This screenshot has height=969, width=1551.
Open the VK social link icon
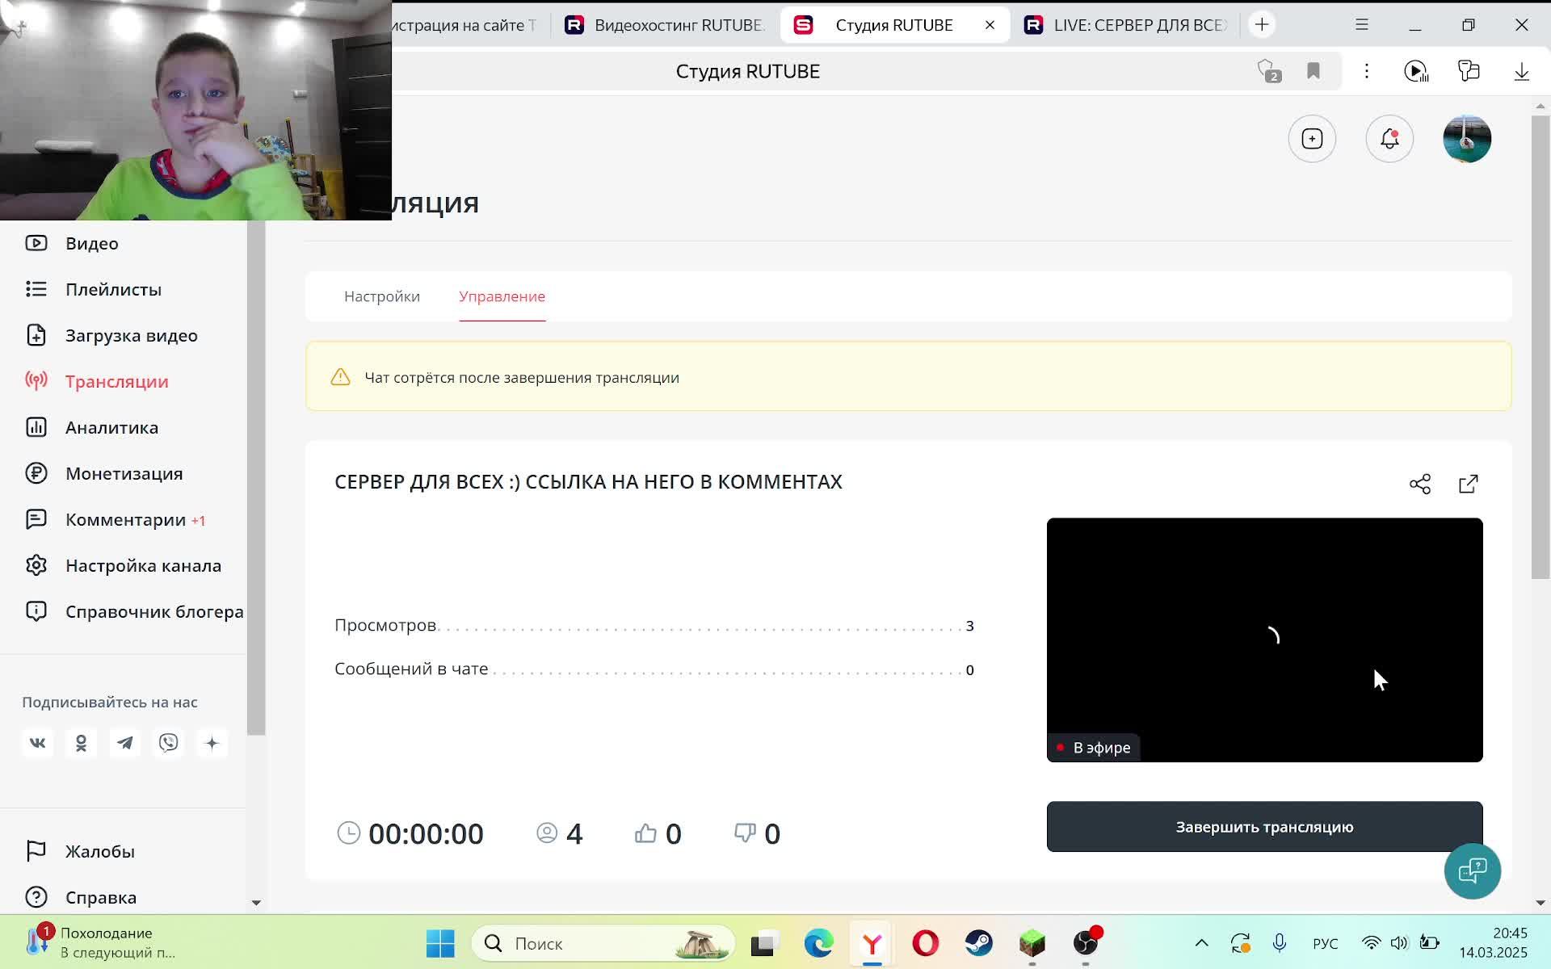pos(38,743)
